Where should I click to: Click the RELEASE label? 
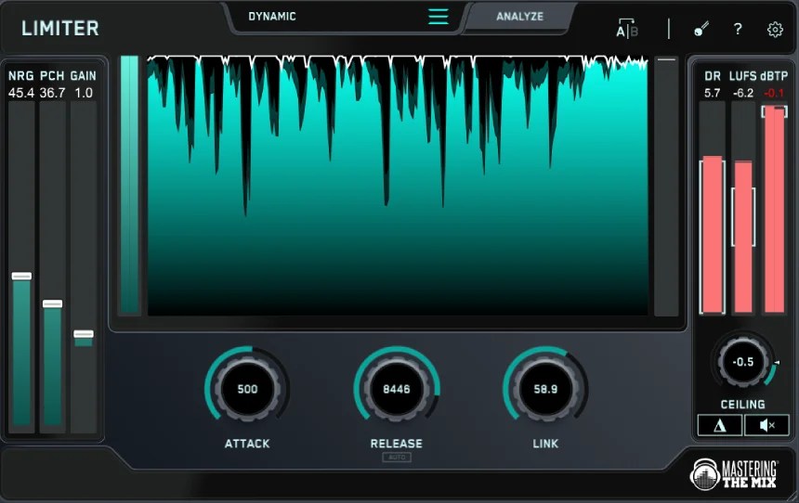point(397,444)
